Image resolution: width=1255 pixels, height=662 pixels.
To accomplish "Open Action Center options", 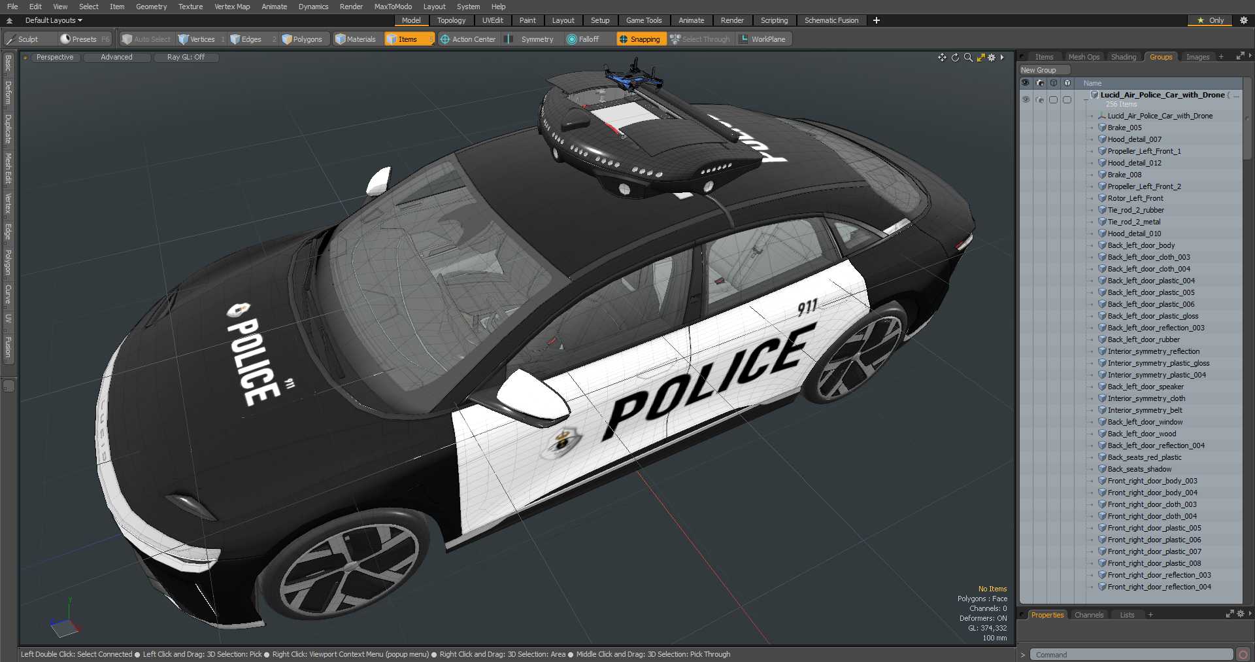I will coord(468,39).
